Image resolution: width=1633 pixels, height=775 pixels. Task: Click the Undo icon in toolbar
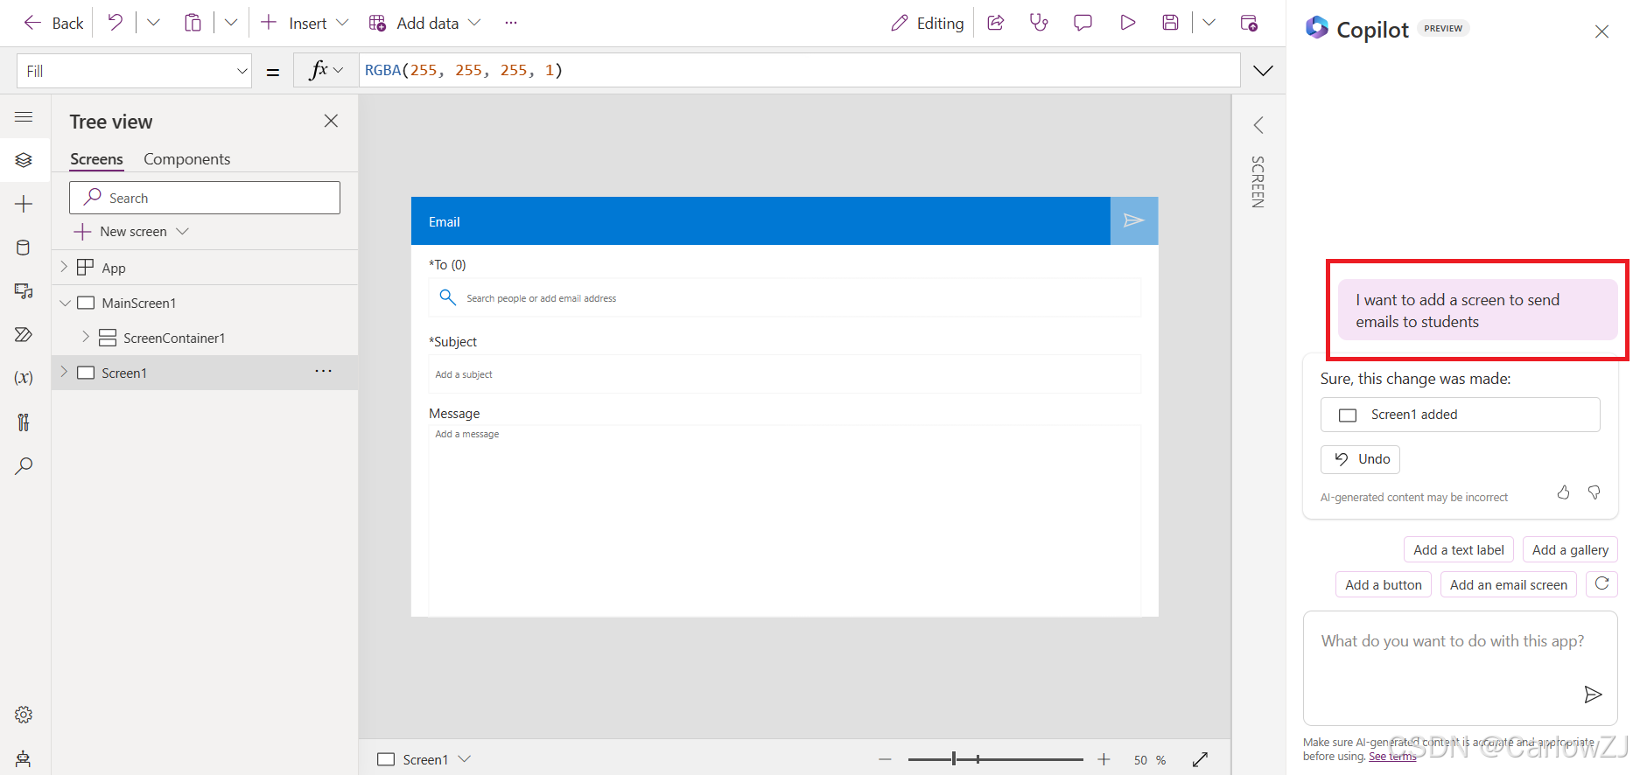pos(115,23)
